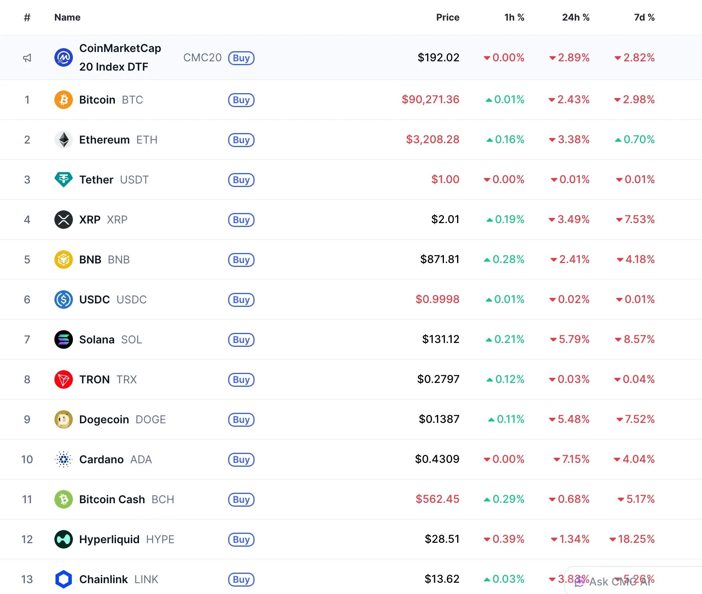Click the megaphone icon beside CMC20 index

27,57
